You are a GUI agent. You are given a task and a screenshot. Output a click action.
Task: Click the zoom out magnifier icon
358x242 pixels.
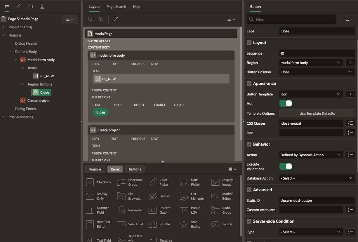pos(91,19)
